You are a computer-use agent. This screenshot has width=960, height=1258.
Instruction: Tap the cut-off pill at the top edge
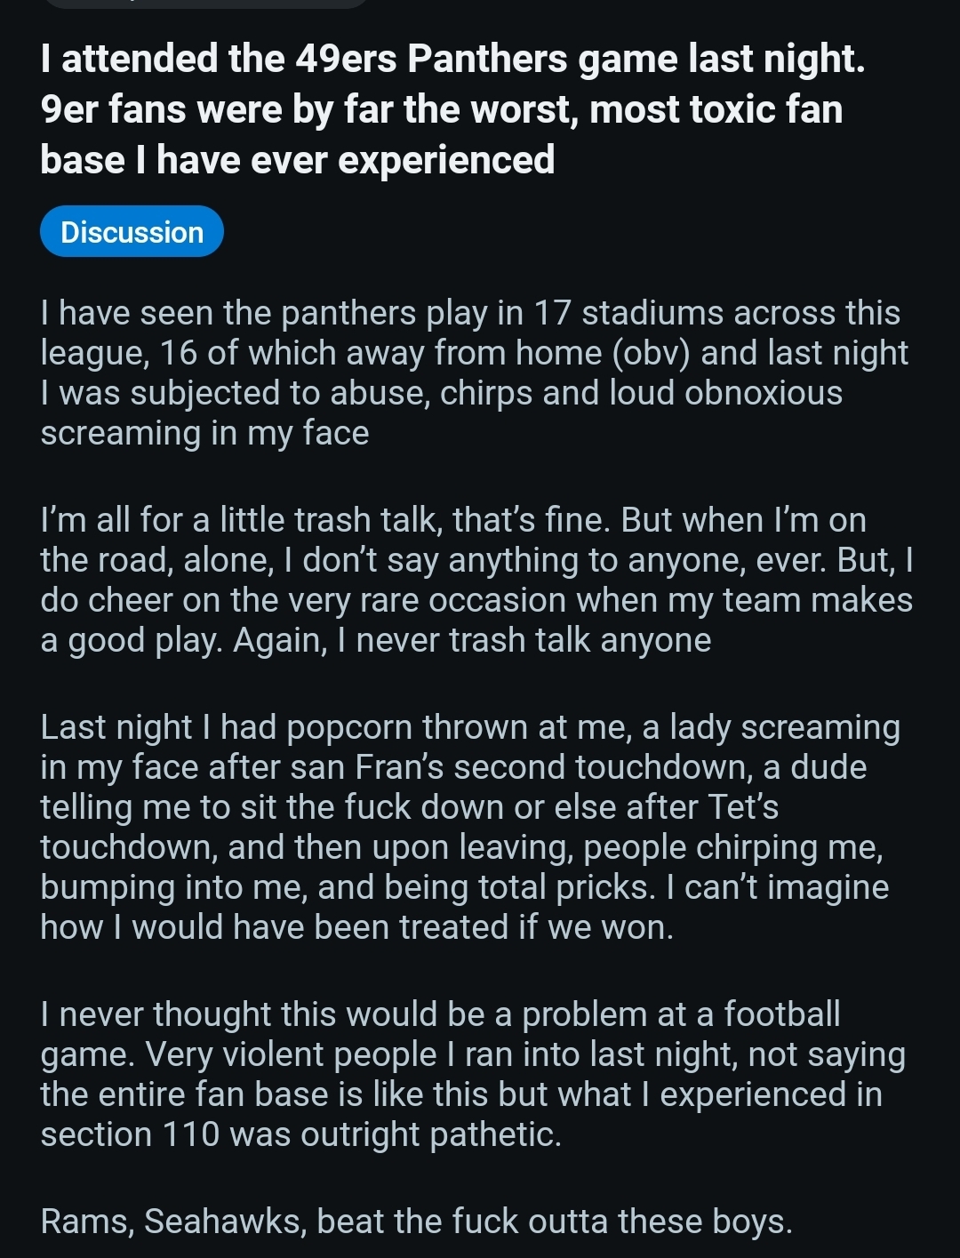(x=204, y=4)
